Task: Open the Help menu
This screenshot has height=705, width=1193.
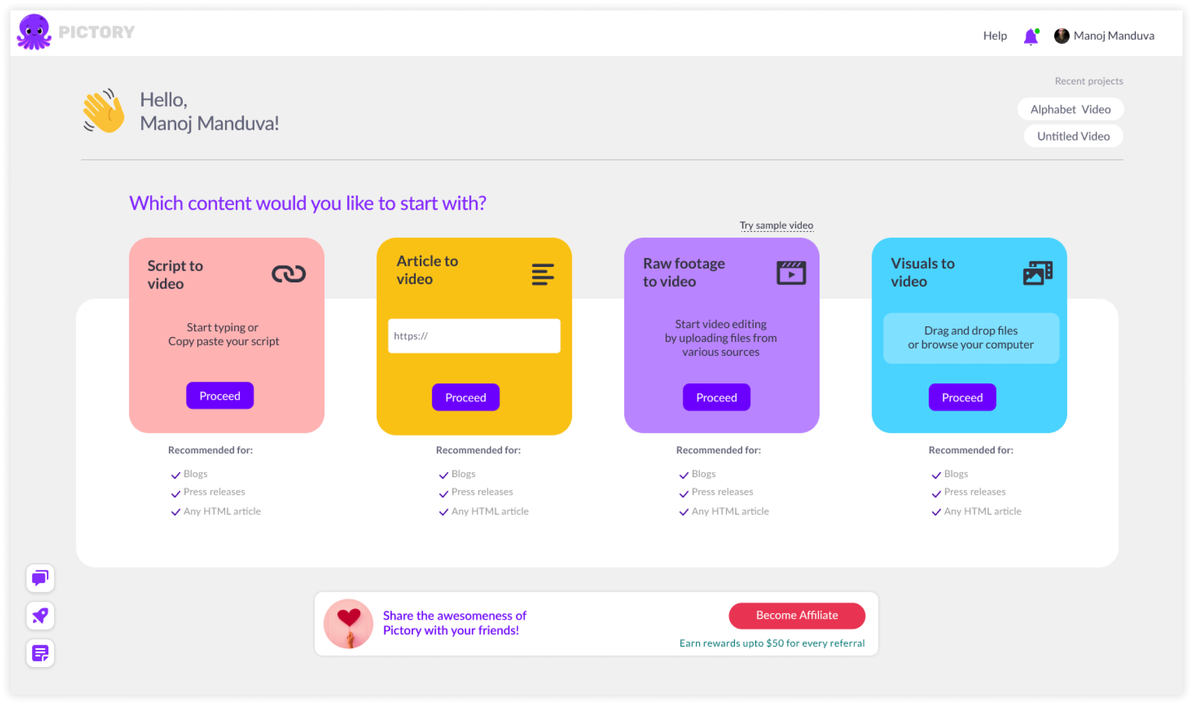Action: [995, 36]
